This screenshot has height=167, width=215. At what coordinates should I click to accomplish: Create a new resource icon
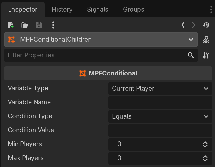(x=11, y=25)
